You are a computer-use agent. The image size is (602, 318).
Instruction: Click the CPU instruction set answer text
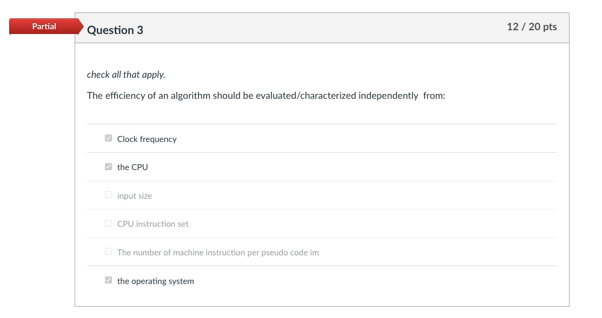point(153,224)
